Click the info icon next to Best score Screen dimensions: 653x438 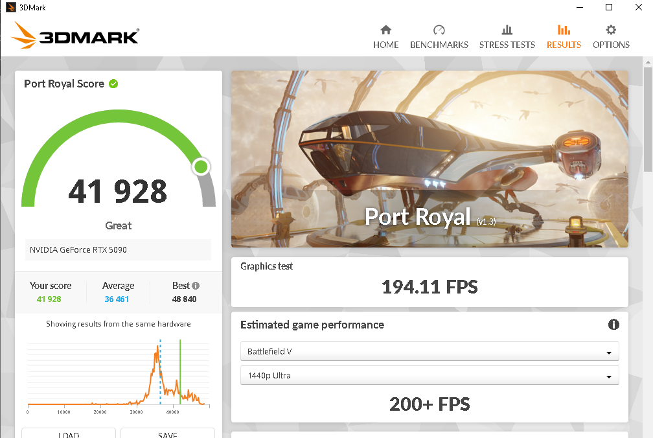pyautogui.click(x=196, y=285)
